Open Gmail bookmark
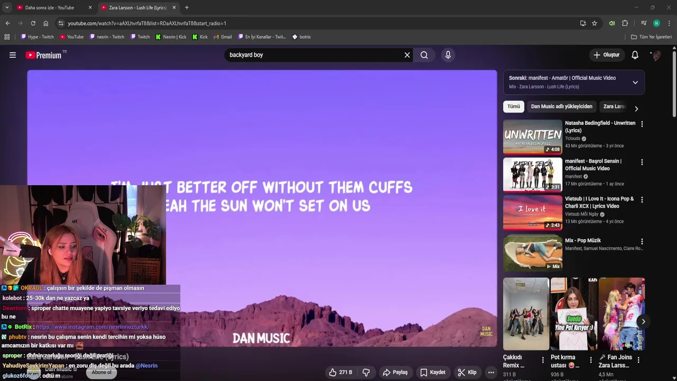This screenshot has height=381, width=677. [x=222, y=37]
